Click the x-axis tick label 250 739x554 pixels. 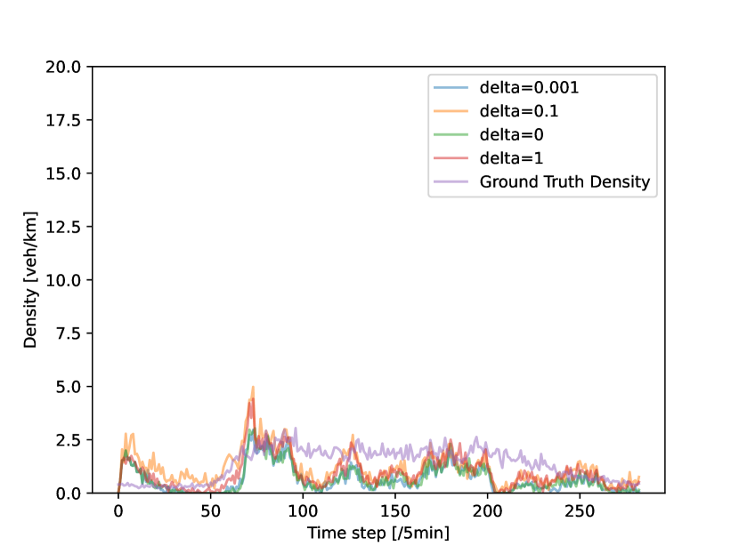[x=580, y=511]
